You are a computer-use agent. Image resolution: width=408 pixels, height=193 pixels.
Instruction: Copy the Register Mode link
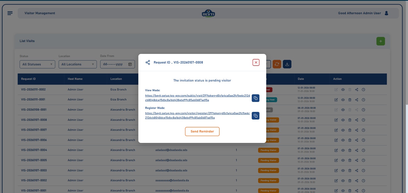pos(256,116)
